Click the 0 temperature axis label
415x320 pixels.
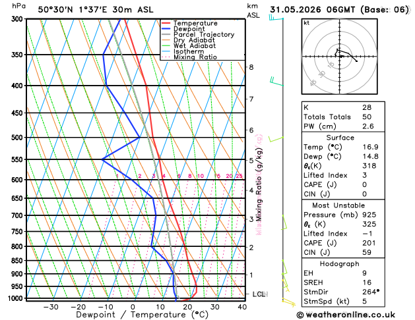click(x=133, y=307)
